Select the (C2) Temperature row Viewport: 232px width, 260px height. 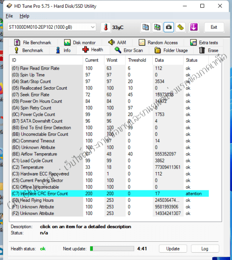click(110, 167)
